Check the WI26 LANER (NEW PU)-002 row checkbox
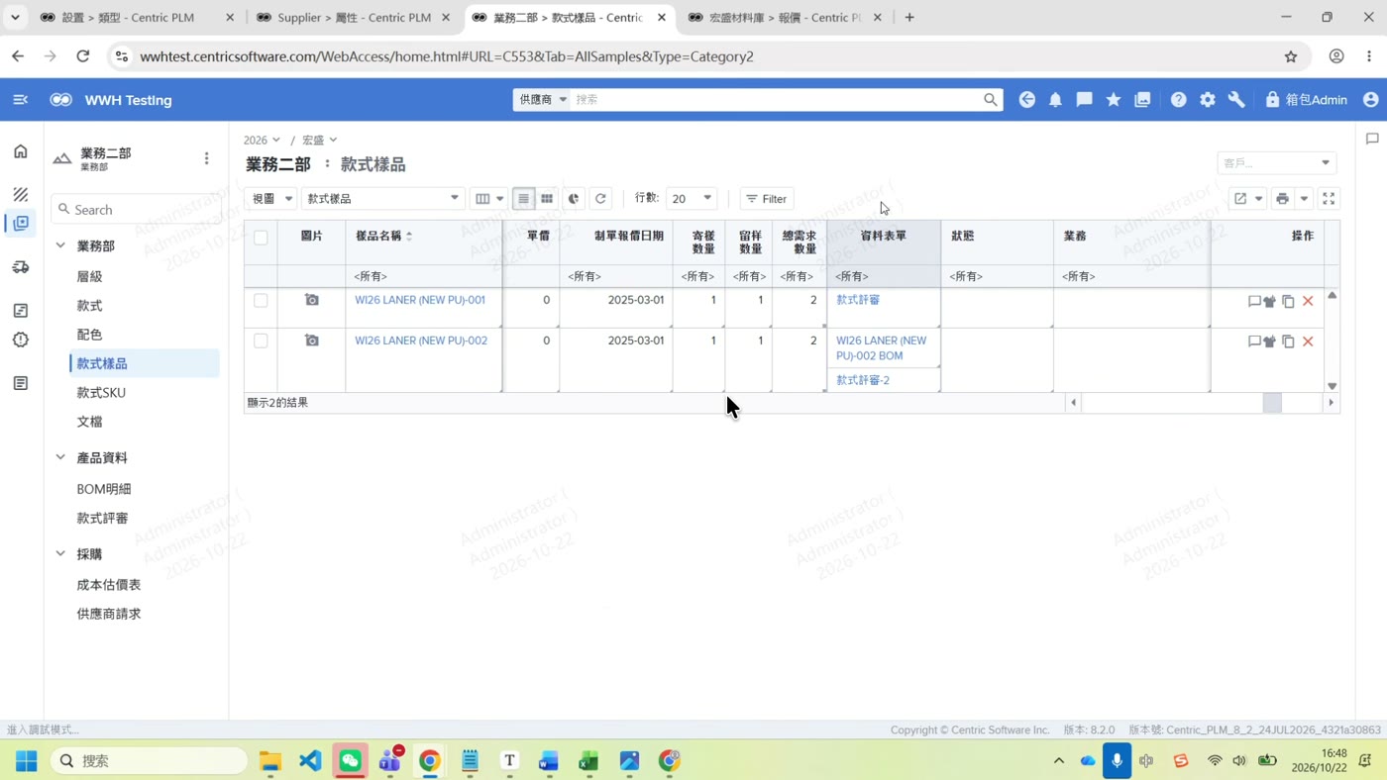This screenshot has width=1387, height=780. tap(261, 341)
